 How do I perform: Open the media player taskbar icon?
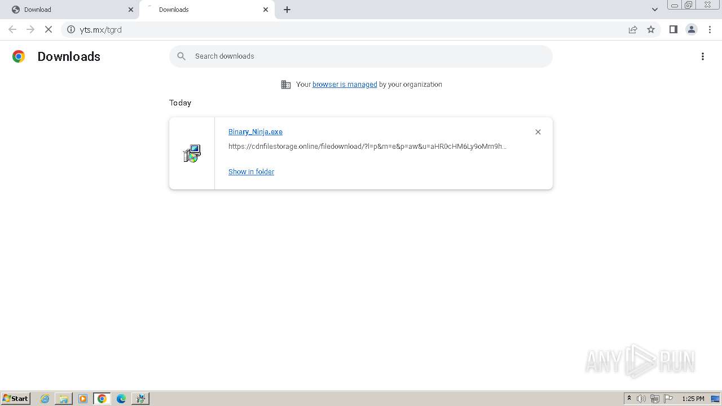click(83, 399)
